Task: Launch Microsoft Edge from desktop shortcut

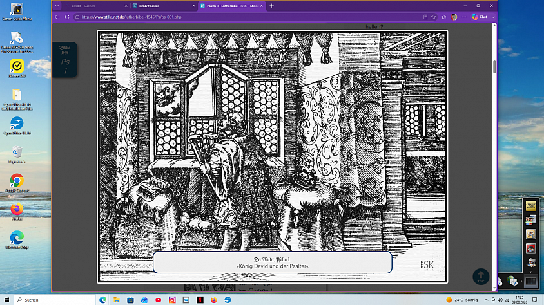Action: [17, 240]
